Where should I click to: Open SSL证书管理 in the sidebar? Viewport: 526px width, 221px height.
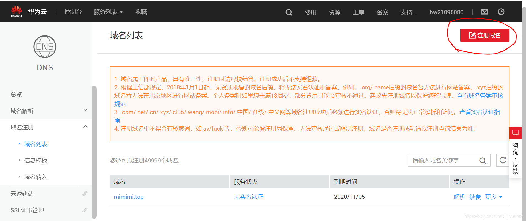coord(27,210)
